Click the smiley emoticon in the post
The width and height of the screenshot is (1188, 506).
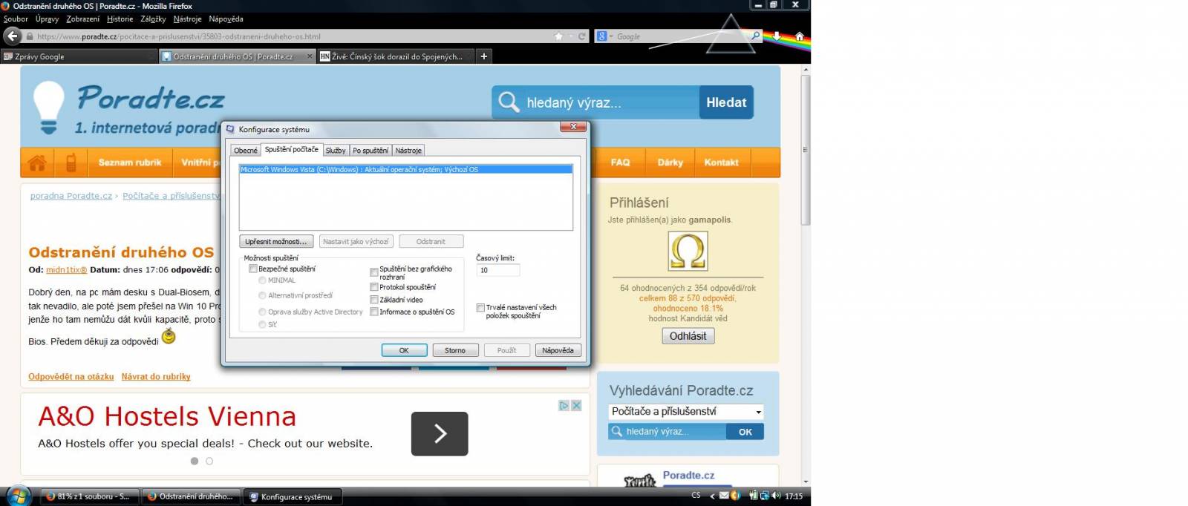(x=169, y=337)
